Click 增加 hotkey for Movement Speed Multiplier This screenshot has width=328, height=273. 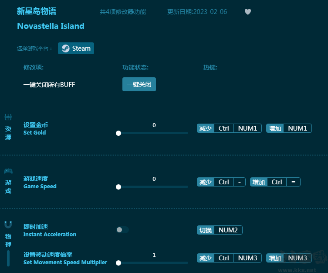coord(275,258)
